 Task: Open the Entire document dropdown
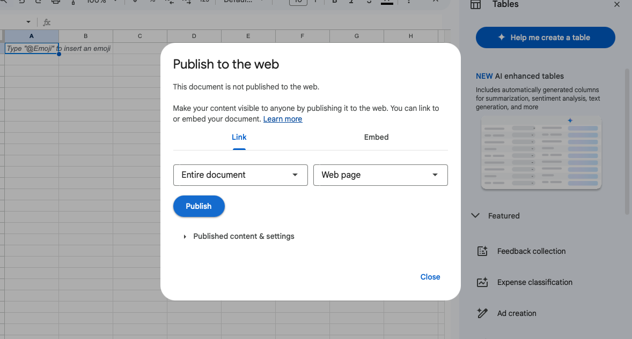(240, 175)
